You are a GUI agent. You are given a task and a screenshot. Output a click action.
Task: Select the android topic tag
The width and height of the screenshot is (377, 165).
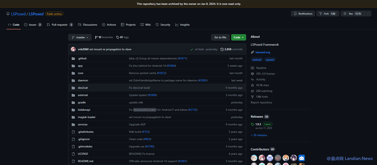(x=257, y=60)
